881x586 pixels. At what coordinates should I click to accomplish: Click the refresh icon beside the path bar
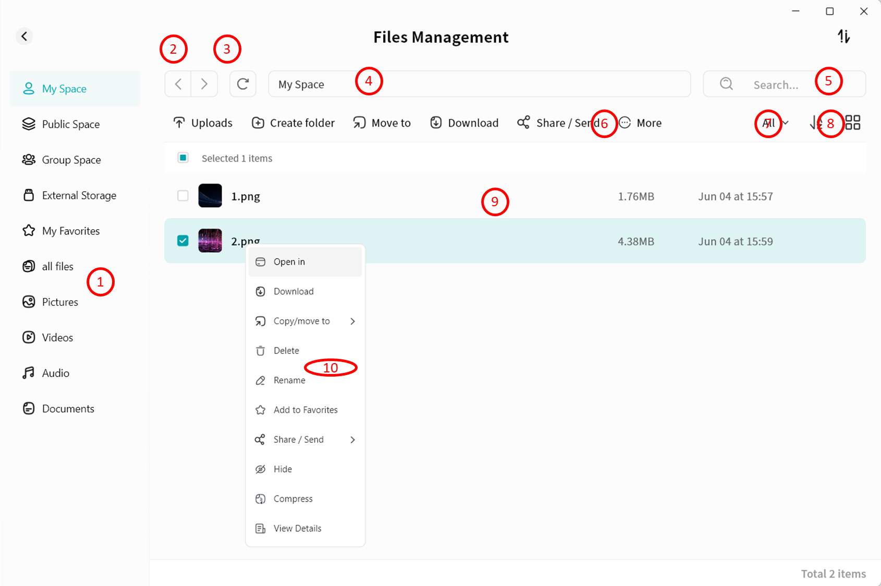pos(243,84)
